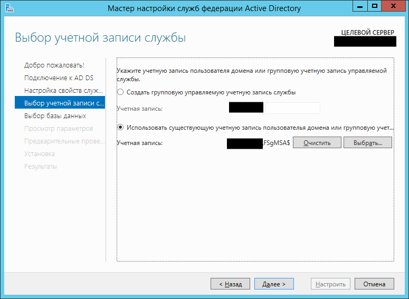Choose 'Использовать существующую учетную запись' radio option
409x299 pixels.
pos(121,127)
